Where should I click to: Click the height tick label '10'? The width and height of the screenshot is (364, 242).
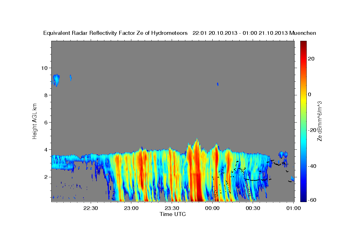(x=45, y=68)
